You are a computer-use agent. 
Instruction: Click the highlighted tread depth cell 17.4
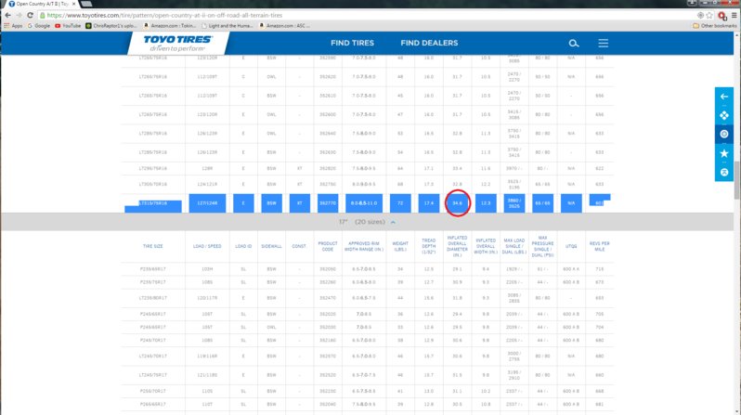click(429, 203)
